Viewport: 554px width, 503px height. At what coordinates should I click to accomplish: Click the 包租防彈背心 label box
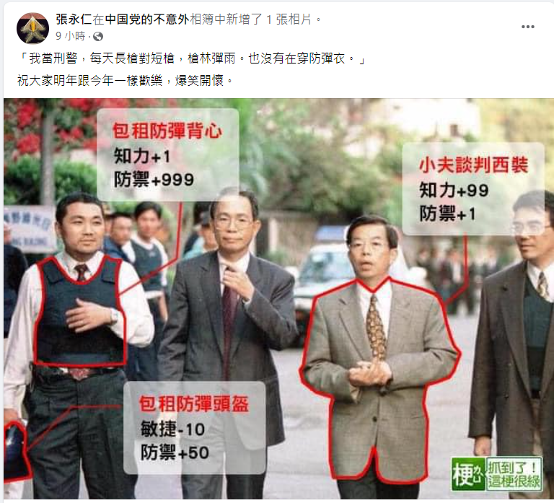[168, 154]
